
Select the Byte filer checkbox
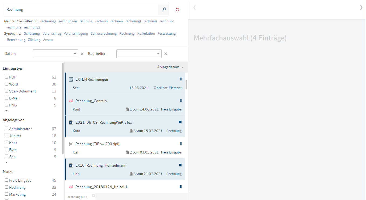(x=7, y=149)
